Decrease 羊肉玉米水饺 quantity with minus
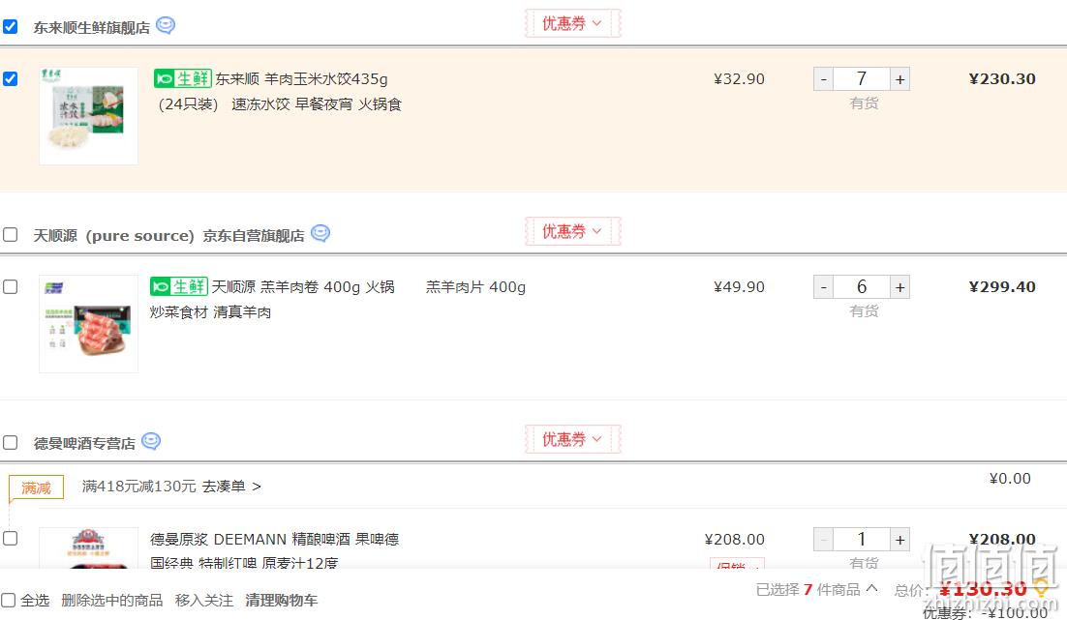1067x620 pixels. 823,79
